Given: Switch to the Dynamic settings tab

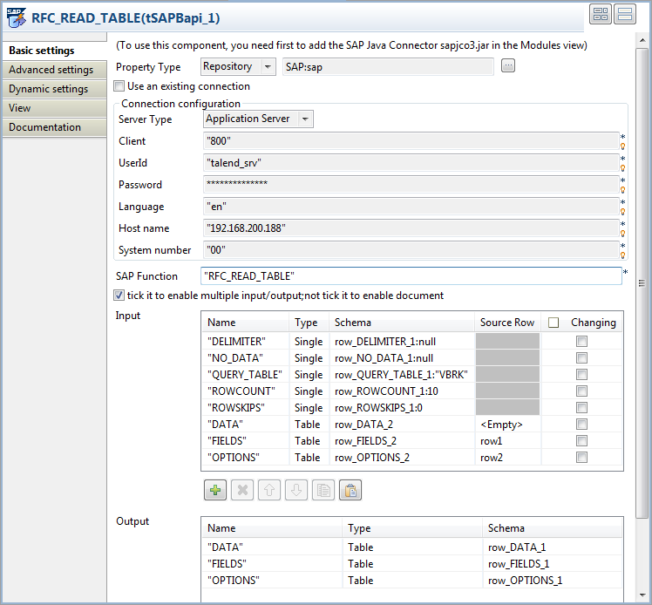Looking at the screenshot, I should click(48, 89).
